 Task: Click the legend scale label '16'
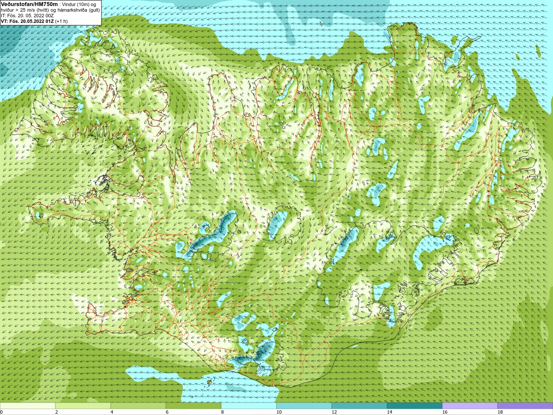[x=445, y=412]
